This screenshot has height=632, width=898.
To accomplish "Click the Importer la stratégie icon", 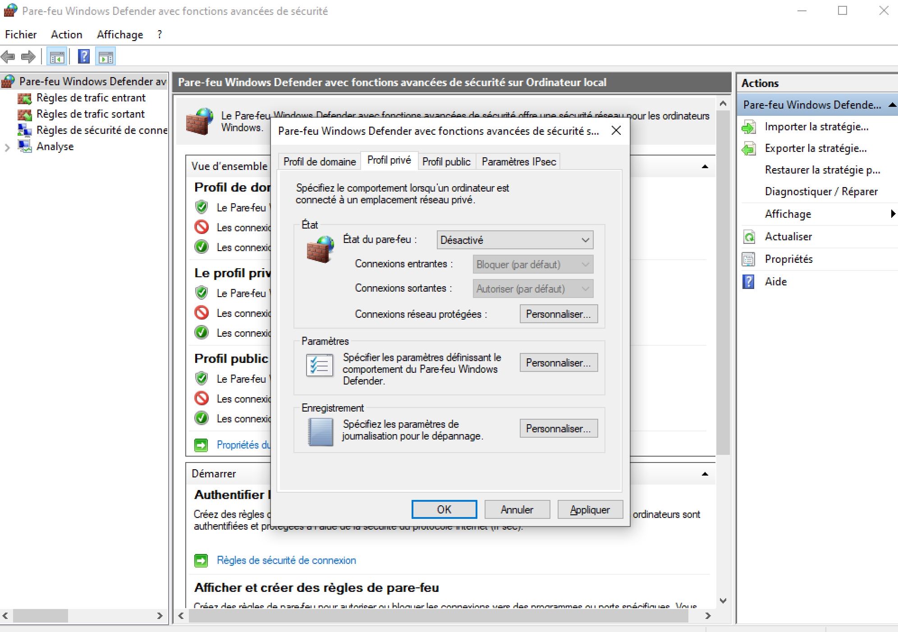I will pyautogui.click(x=749, y=127).
